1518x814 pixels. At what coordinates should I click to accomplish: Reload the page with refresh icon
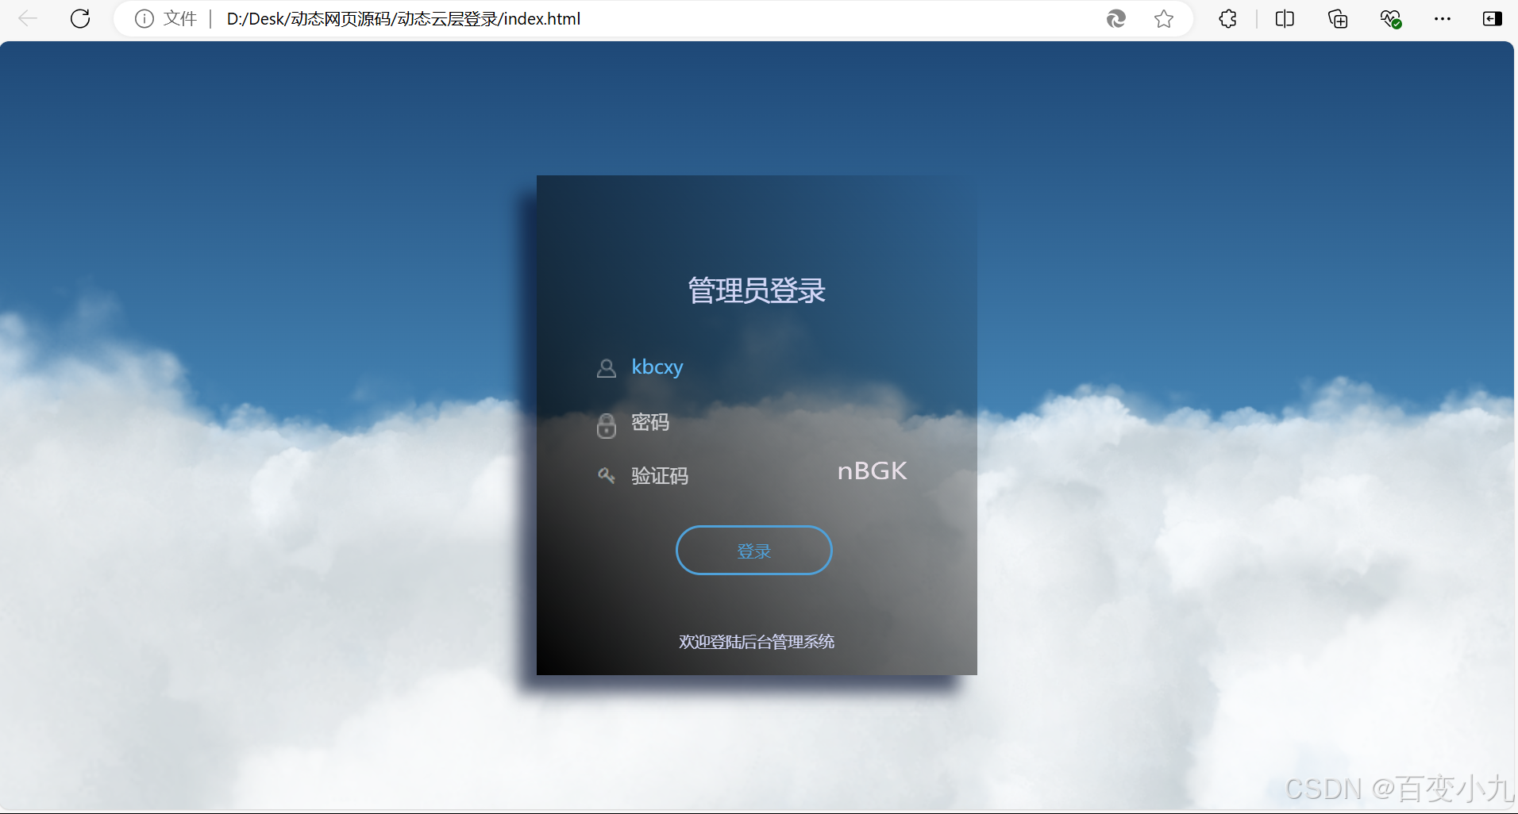(x=80, y=18)
